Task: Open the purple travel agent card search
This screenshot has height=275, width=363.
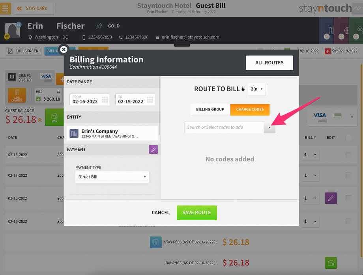Action: (341, 37)
